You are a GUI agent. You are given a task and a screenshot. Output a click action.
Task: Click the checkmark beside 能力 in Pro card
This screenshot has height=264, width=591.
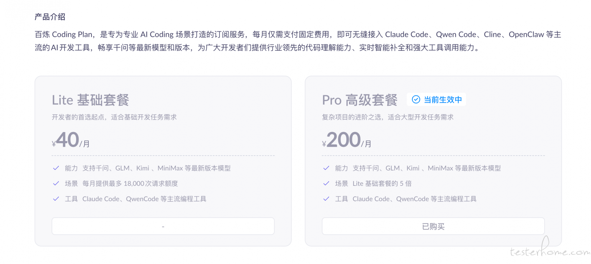(x=326, y=168)
